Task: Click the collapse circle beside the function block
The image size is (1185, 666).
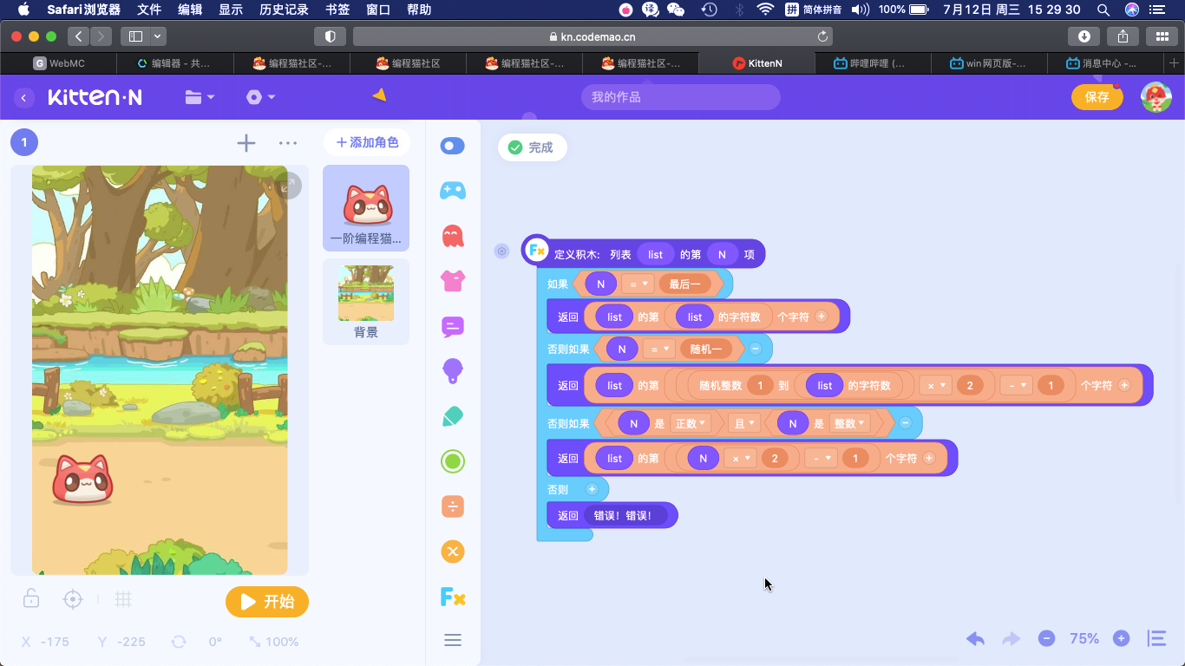Action: pos(501,251)
